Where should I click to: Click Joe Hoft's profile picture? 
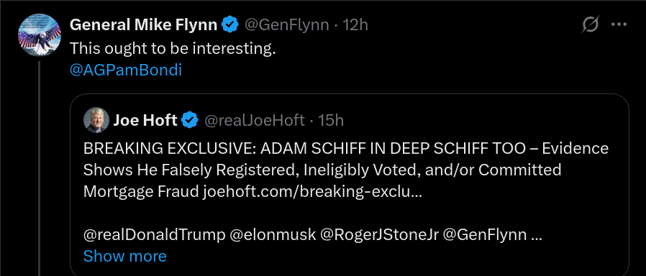(x=96, y=121)
